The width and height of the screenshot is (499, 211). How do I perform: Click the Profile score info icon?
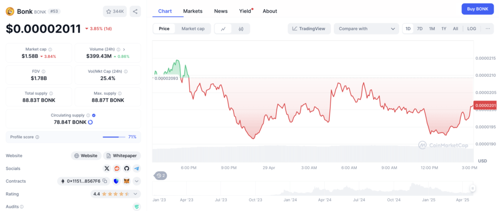37,137
